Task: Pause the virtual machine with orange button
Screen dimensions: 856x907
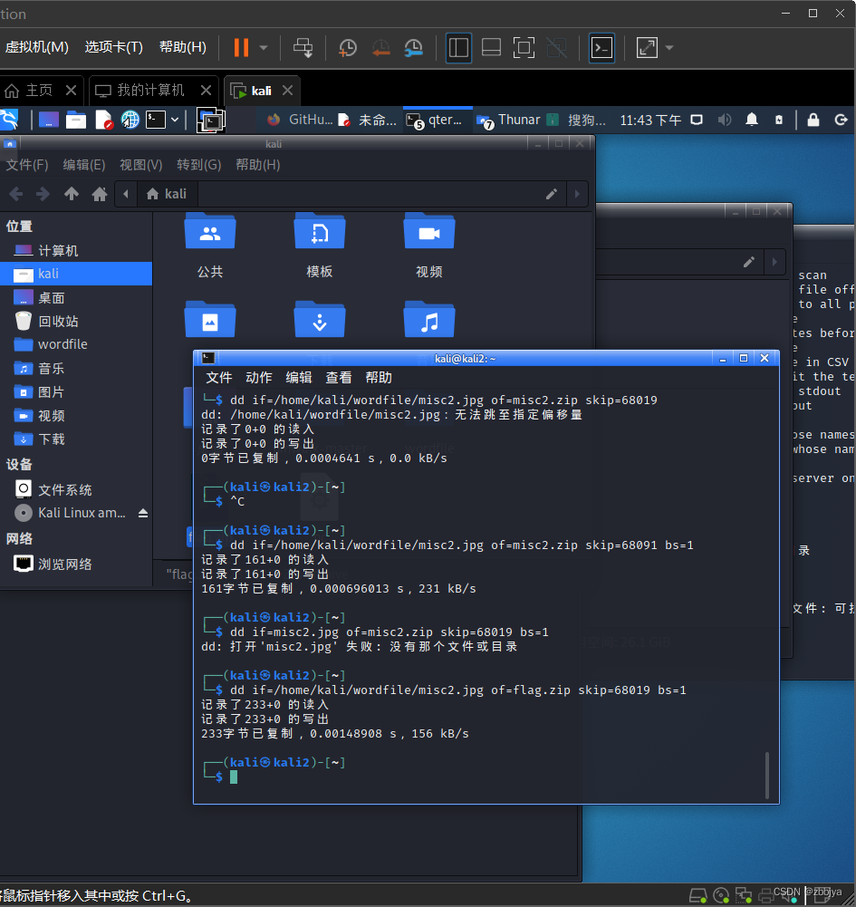Action: click(241, 47)
